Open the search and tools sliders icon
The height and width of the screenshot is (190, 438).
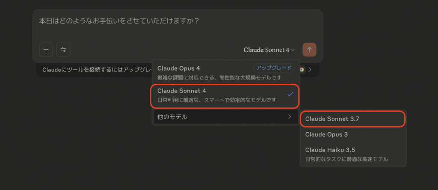pyautogui.click(x=63, y=50)
